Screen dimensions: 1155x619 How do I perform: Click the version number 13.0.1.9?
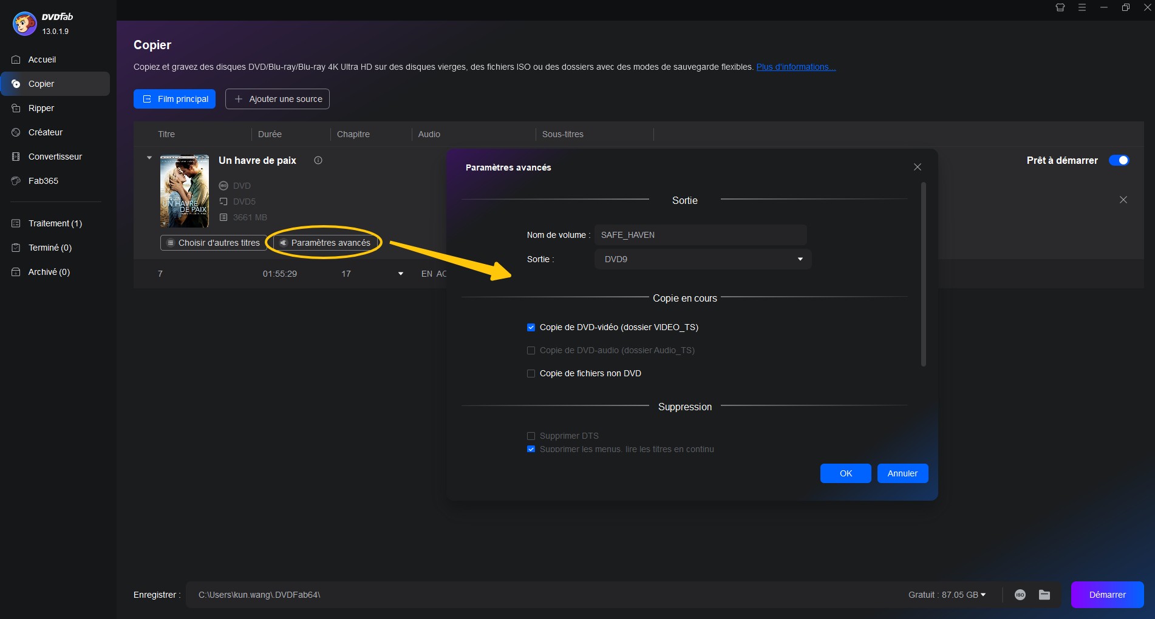pos(55,31)
